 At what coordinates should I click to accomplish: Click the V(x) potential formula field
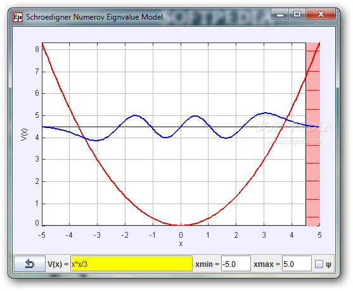point(131,264)
